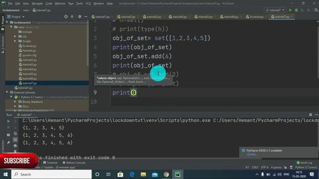
Task: Click soft-wrap icon in Run panel
Action: tap(15, 134)
